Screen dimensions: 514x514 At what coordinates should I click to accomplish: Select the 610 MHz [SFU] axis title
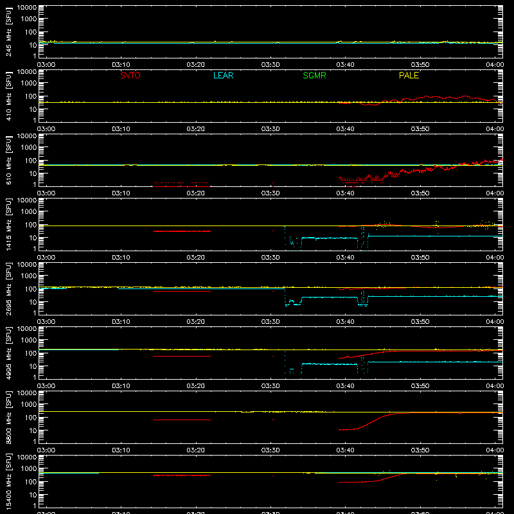8,160
